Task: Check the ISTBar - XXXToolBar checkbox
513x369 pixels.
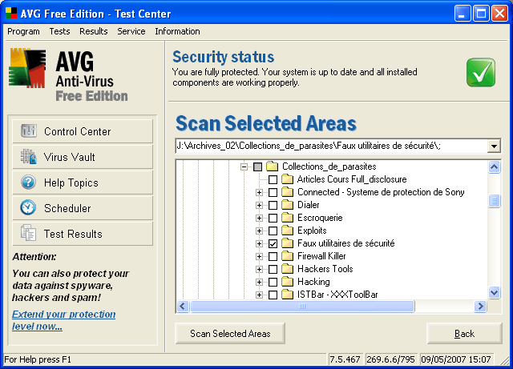Action: (x=273, y=295)
